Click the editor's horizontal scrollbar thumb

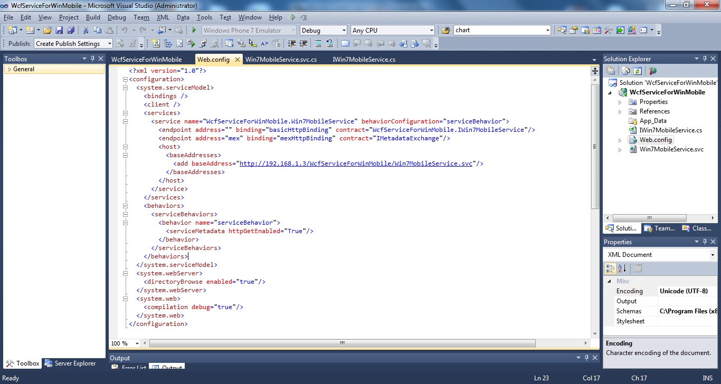coord(342,343)
